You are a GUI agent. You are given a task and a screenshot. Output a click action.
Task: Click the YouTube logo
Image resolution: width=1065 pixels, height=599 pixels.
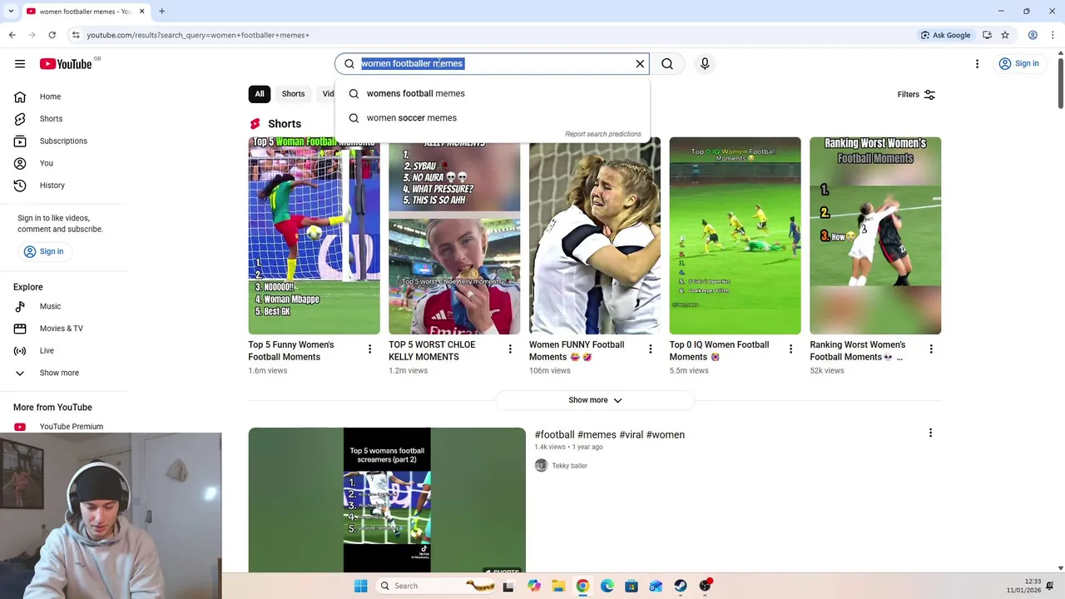(65, 64)
